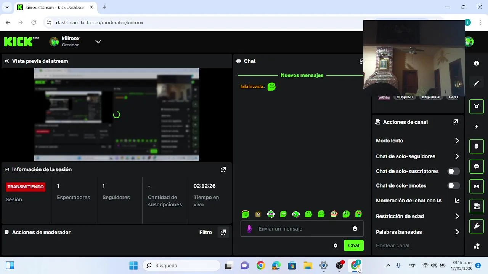Open Microsoft Edge from taskbar
The width and height of the screenshot is (488, 274).
(276, 266)
